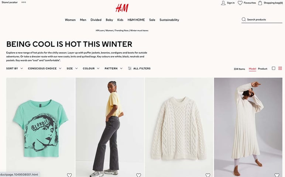The width and height of the screenshot is (285, 177).
Task: Switch to single-column grid view
Action: (x=273, y=68)
